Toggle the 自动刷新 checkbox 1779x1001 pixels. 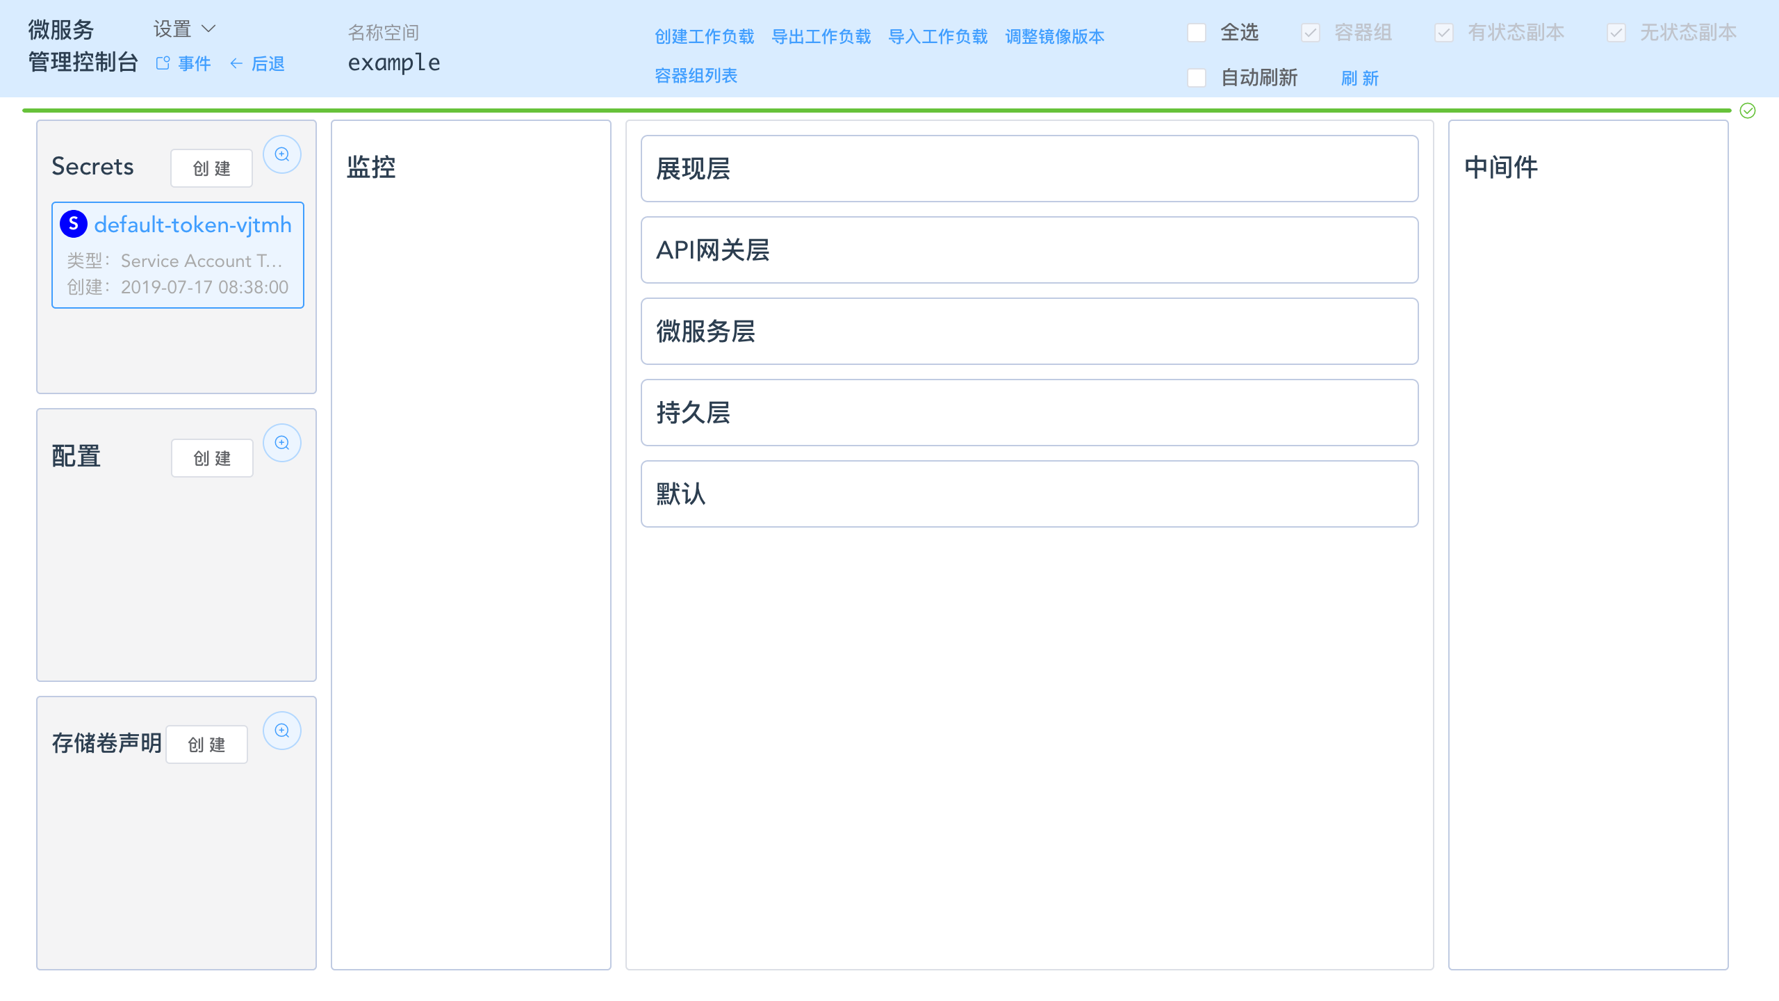(x=1196, y=77)
